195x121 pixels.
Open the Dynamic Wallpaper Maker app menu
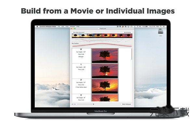pos(48,26)
